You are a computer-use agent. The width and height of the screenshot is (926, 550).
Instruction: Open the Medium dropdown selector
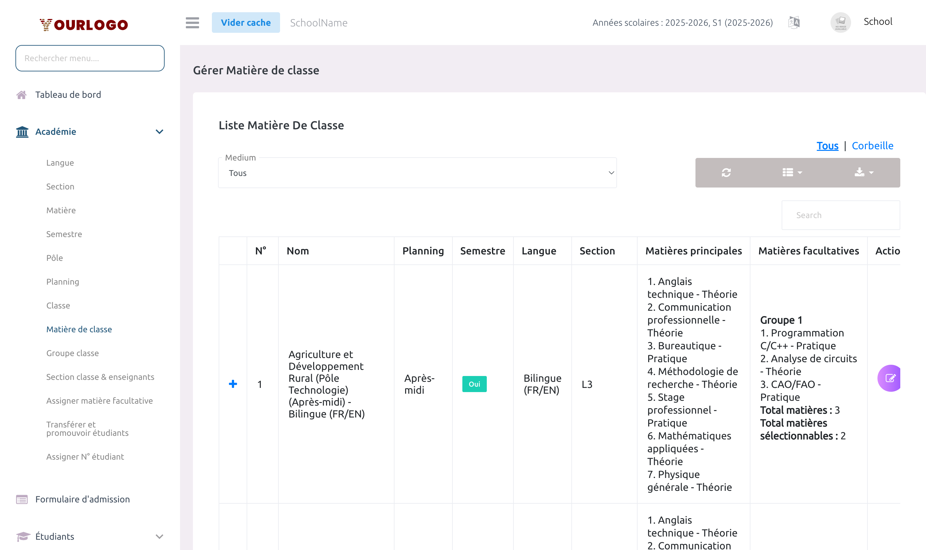click(x=417, y=173)
